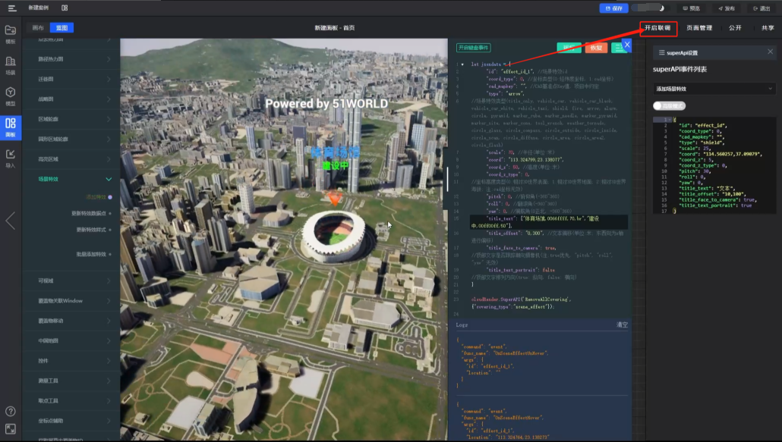Click inside the superAPI JSON parameter editor

click(x=714, y=165)
